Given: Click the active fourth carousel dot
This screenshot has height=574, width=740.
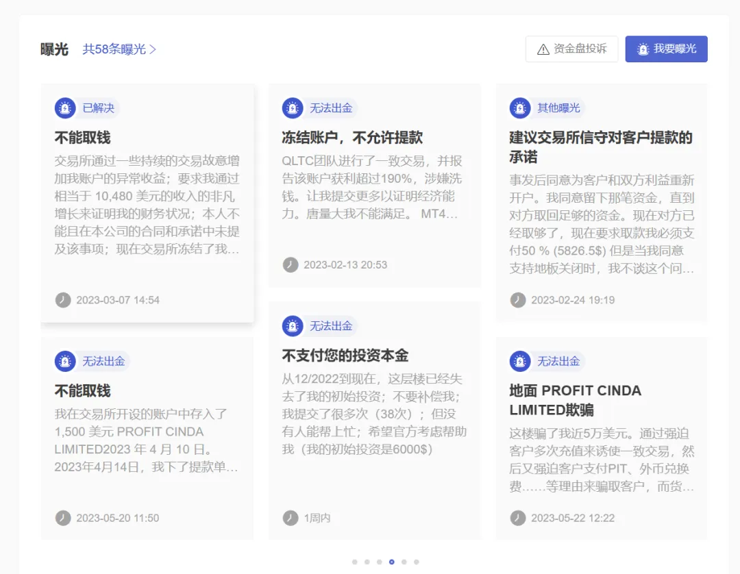Looking at the screenshot, I should [392, 562].
